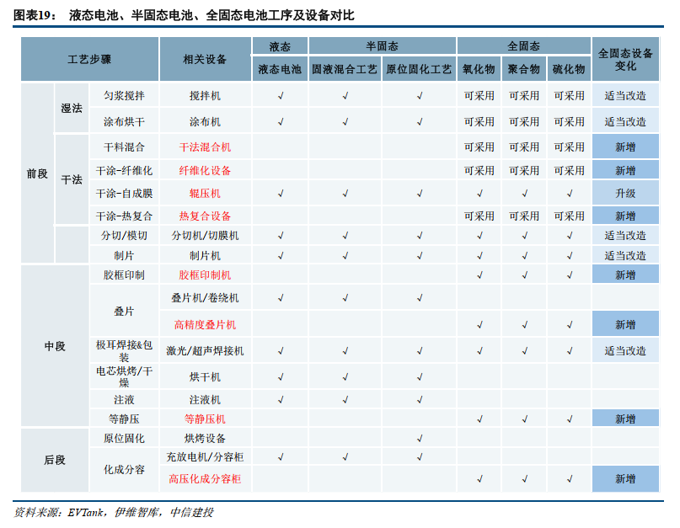Screen dimensions: 680x528
Task: Click 适当改造 in the 激光/超声焊接机 row
Action: pyautogui.click(x=625, y=350)
